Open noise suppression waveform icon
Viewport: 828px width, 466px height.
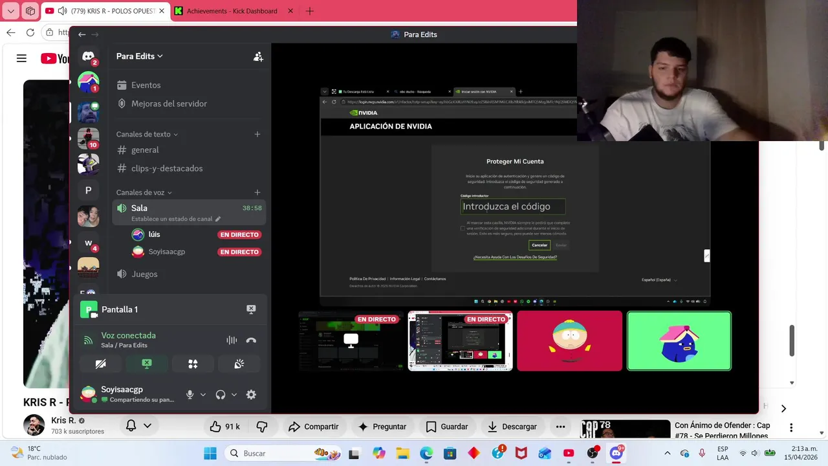pos(232,340)
